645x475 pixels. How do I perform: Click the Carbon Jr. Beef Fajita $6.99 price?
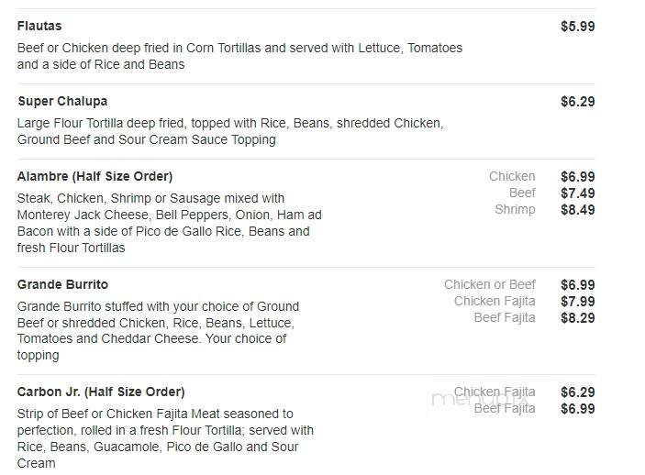tap(577, 408)
